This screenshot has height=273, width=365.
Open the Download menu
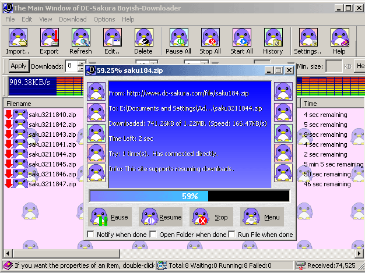pos(73,19)
